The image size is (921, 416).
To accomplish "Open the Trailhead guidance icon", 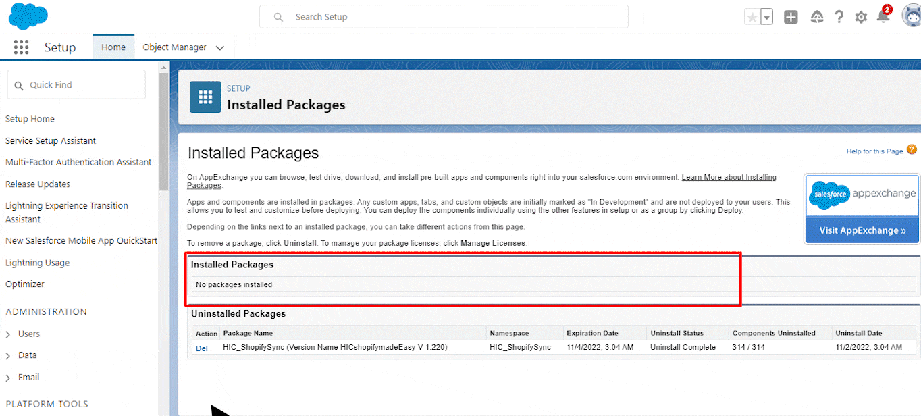I will click(816, 18).
